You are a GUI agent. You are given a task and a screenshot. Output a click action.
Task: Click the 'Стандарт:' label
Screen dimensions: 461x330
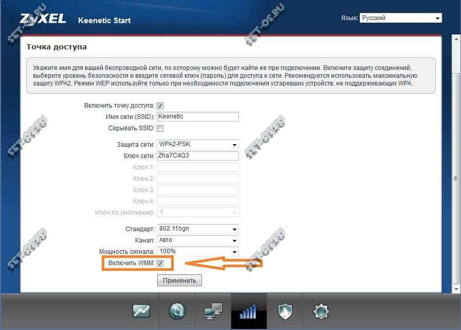pyautogui.click(x=140, y=229)
